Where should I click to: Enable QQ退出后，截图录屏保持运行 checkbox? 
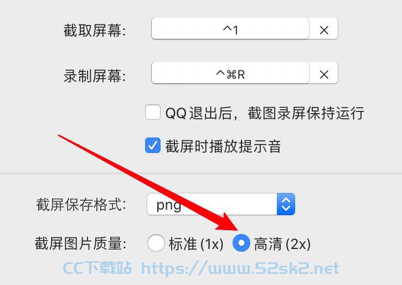coord(153,112)
